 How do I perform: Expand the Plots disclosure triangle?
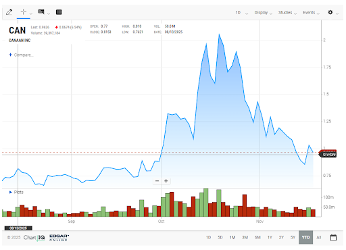(10, 192)
